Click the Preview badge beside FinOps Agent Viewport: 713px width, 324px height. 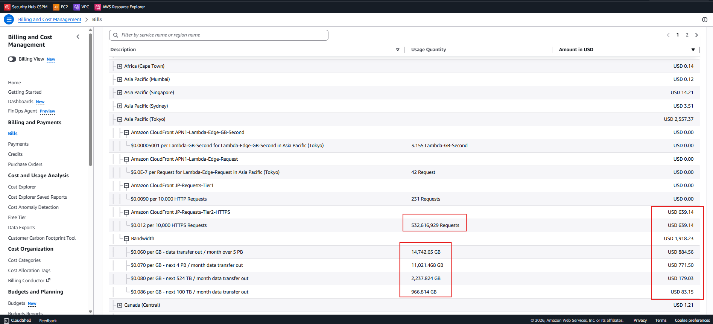(x=47, y=111)
